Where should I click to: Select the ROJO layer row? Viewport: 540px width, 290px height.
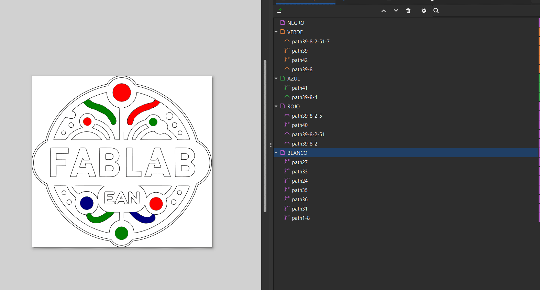406,106
